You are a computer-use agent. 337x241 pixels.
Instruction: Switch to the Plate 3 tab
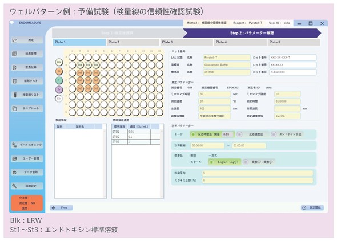pos(187,42)
